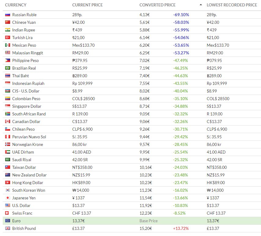This screenshot has height=236, width=261.
Task: Click the Russian Ruble flag icon
Action: 8,15
